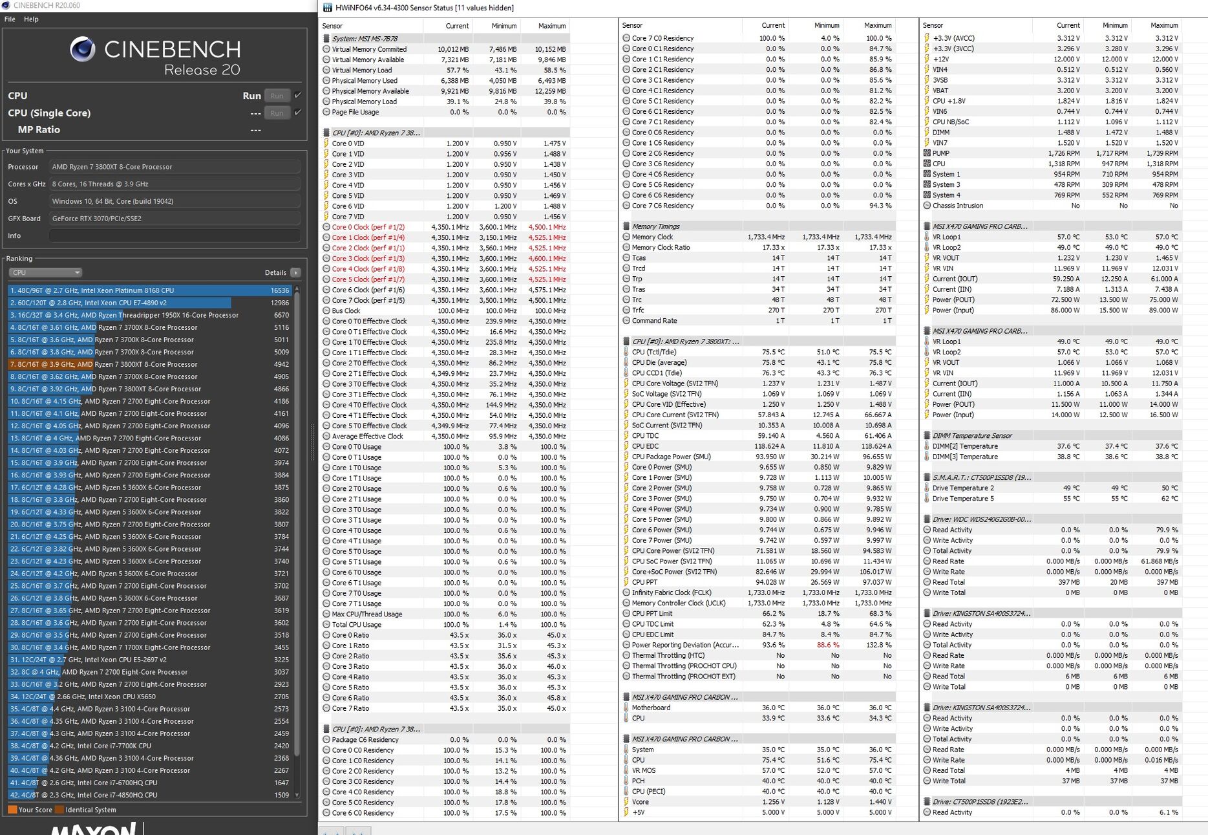Click the Max CPU/Thread Usage sensor icon
This screenshot has height=835, width=1208.
(x=326, y=614)
